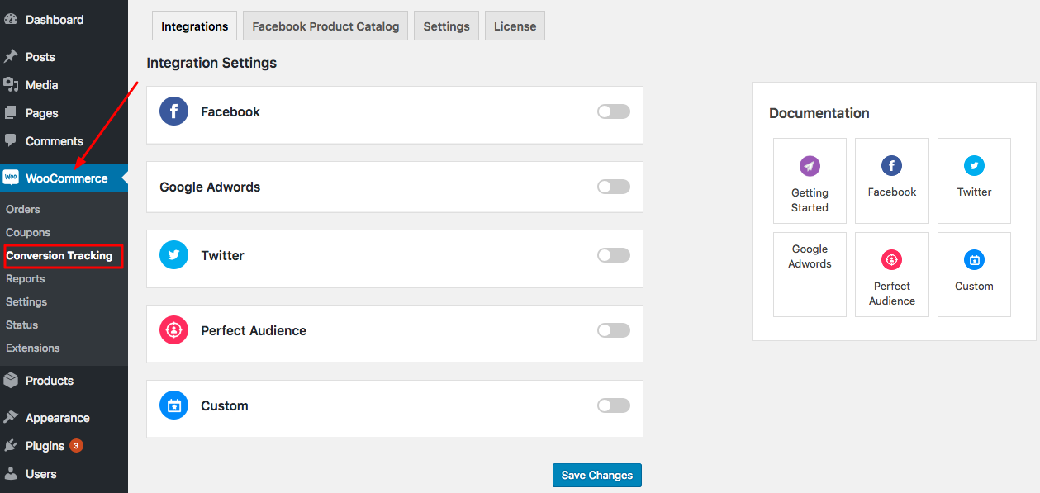1040x493 pixels.
Task: Open the License tab
Action: click(515, 26)
